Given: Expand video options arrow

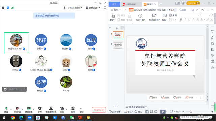Looking at the screenshot, I should (x=22, y=110).
